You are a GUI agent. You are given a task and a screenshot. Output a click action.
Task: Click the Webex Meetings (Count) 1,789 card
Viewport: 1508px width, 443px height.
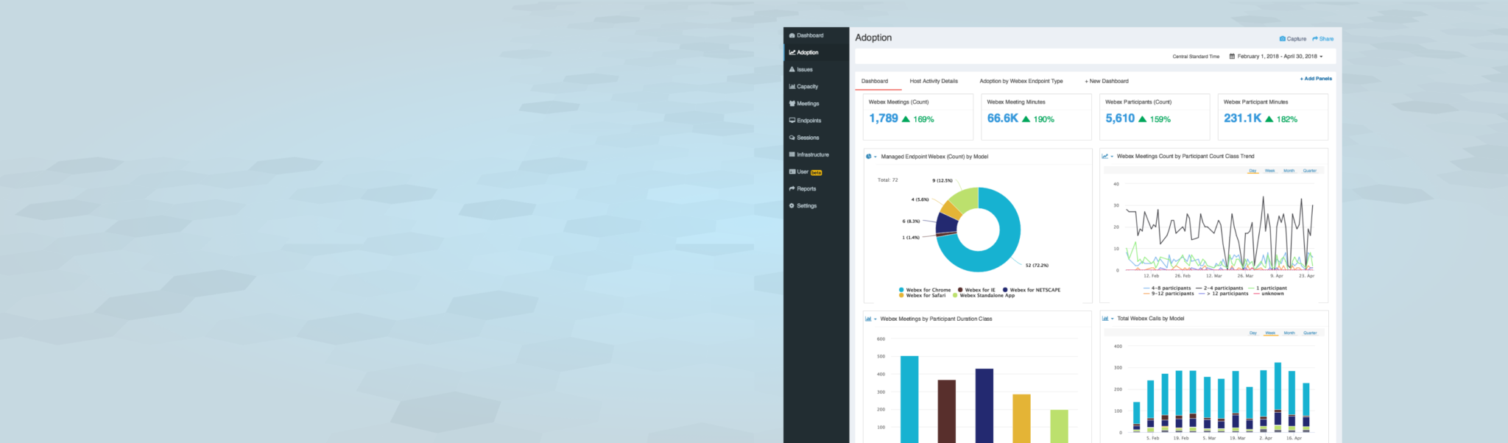918,116
